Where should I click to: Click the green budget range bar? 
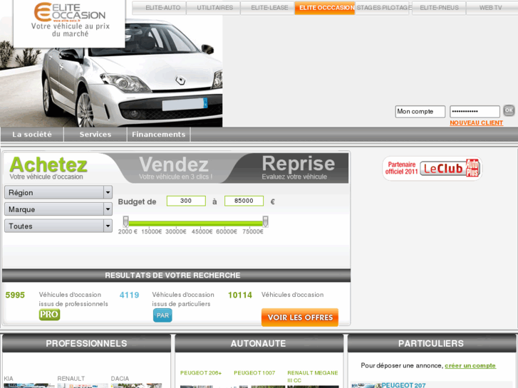(195, 224)
